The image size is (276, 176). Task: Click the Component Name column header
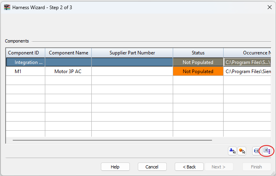(x=68, y=53)
